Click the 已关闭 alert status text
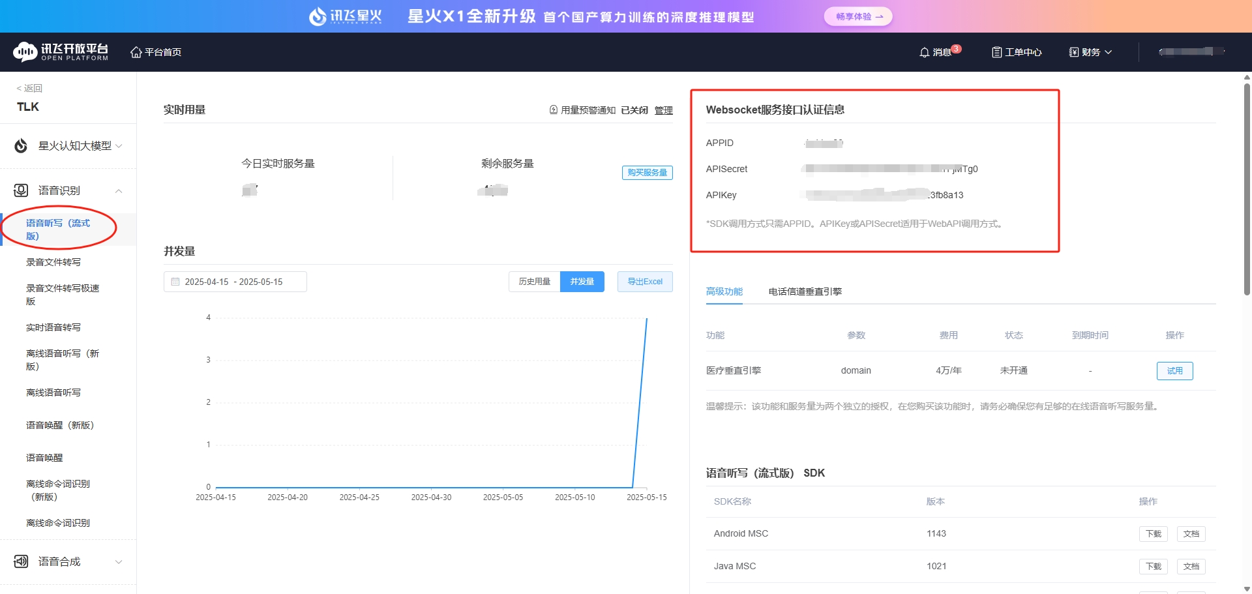This screenshot has height=594, width=1252. [634, 110]
